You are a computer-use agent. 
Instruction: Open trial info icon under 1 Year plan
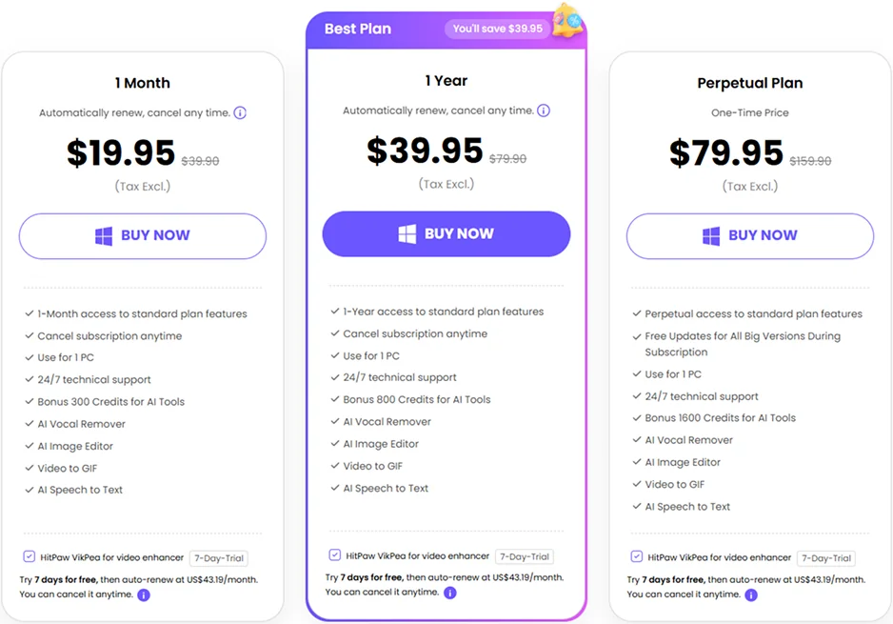450,593
